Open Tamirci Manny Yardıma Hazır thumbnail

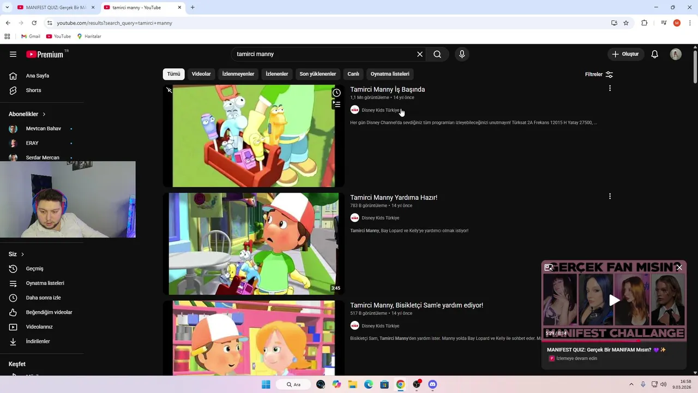tap(254, 243)
